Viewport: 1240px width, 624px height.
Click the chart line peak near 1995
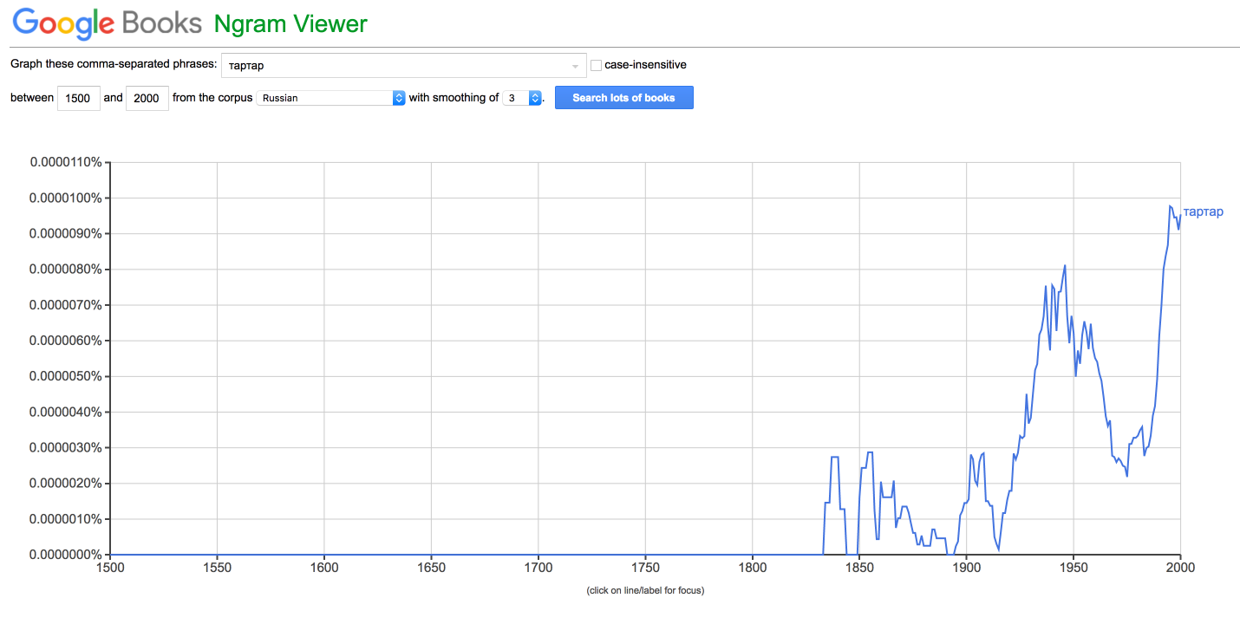click(1170, 206)
